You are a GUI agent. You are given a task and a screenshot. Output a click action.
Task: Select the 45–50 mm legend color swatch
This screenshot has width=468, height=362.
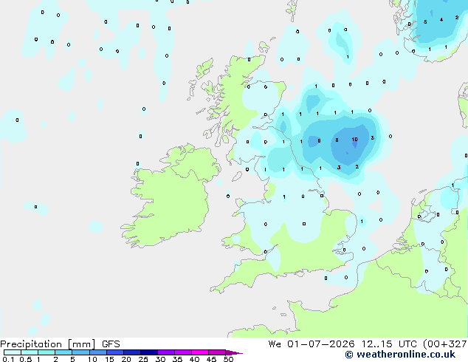217,352
